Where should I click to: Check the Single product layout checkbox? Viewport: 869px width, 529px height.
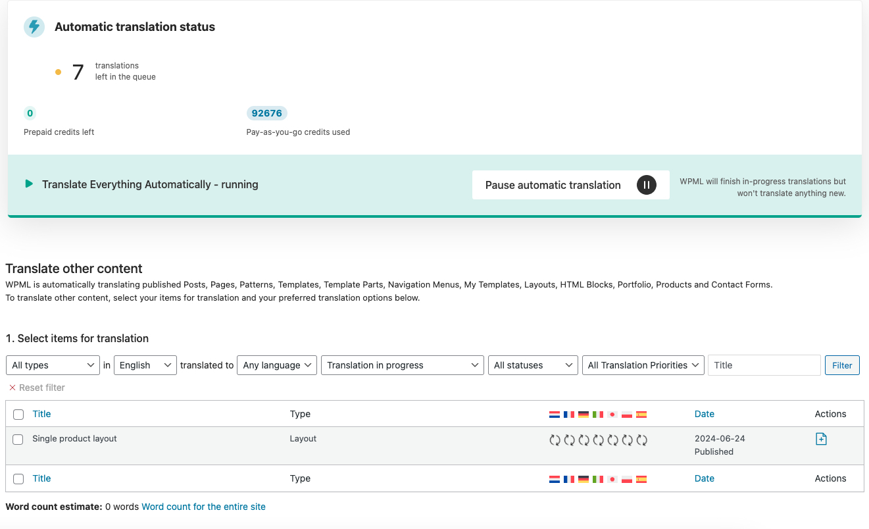(x=18, y=440)
